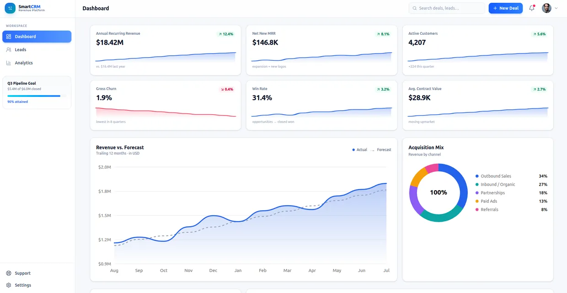Screen dimensions: 567x293
Task: Click the Leads people icon
Action: click(x=9, y=50)
